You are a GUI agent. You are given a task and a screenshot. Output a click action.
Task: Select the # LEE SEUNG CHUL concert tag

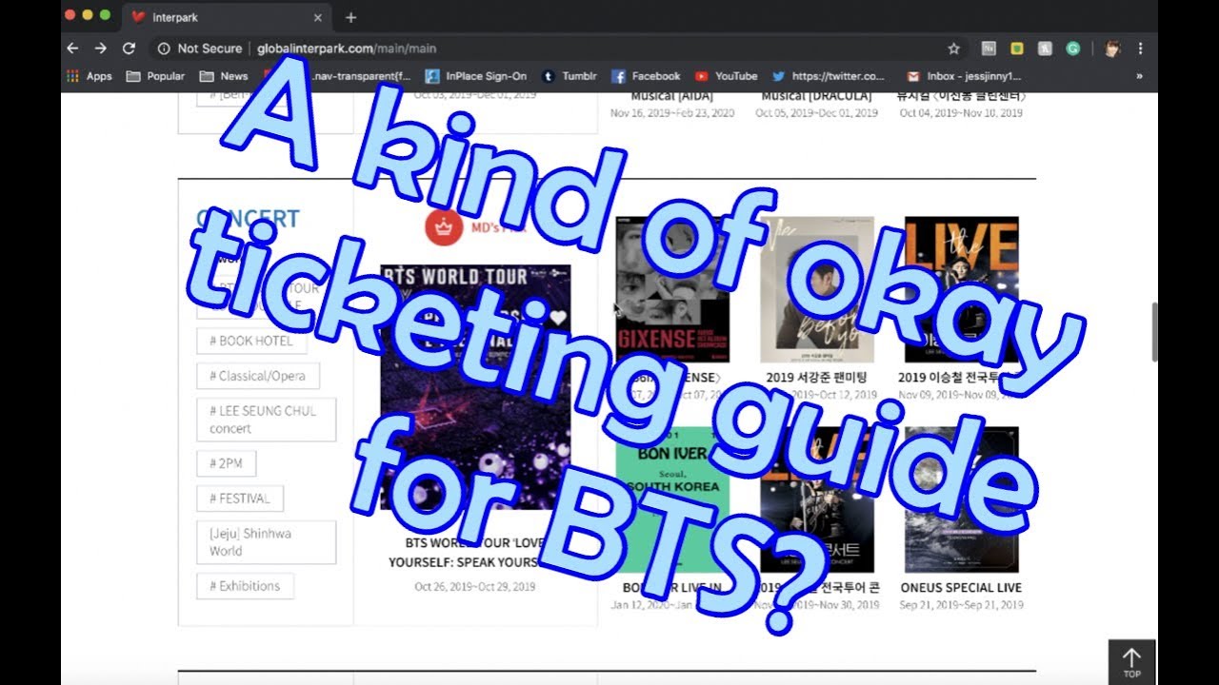click(267, 420)
